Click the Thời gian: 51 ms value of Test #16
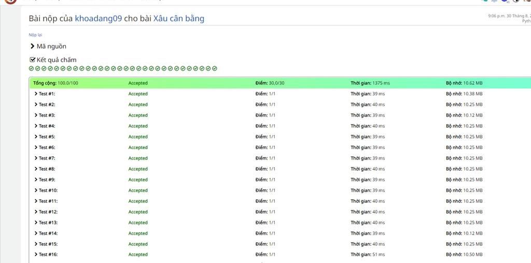 368,255
